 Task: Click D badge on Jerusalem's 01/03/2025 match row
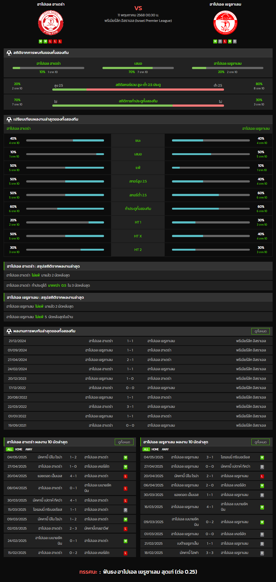pyautogui.click(x=262, y=534)
